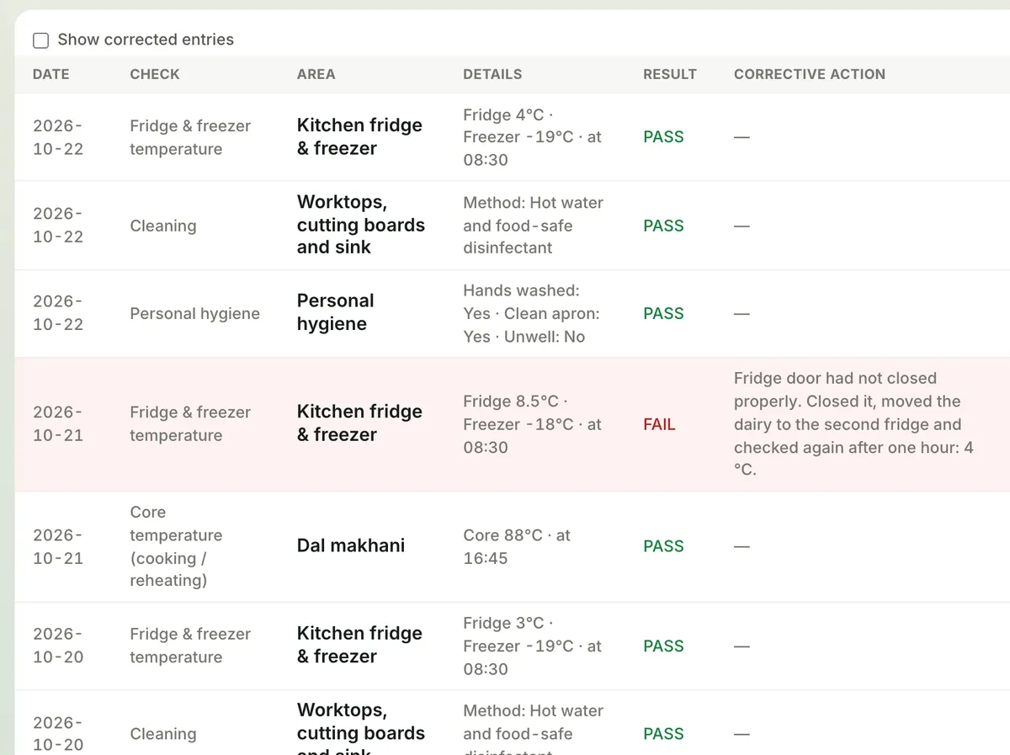Select the Fridge & freezer temperature check in the FAIL row
The width and height of the screenshot is (1010, 755).
click(190, 424)
